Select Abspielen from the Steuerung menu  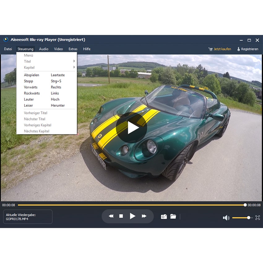32,75
